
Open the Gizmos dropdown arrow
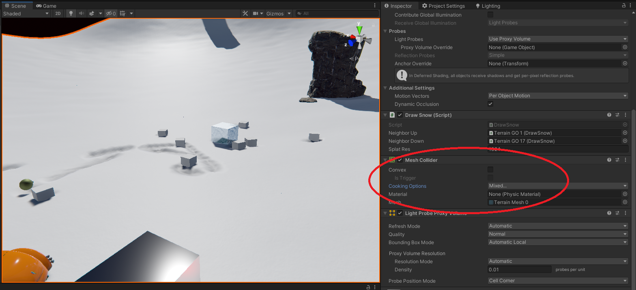289,13
